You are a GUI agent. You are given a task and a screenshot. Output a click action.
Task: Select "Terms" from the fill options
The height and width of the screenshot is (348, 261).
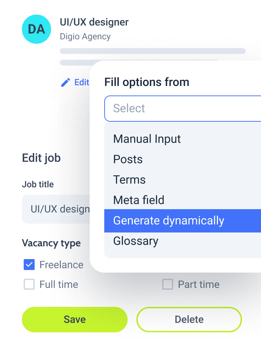pos(129,180)
